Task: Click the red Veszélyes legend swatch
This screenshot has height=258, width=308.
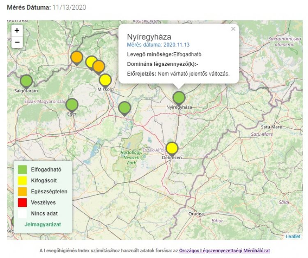Action: 23,202
